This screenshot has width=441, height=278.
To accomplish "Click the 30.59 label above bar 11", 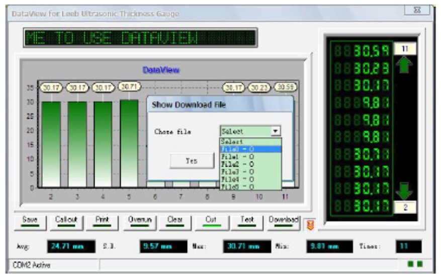I will coord(286,87).
